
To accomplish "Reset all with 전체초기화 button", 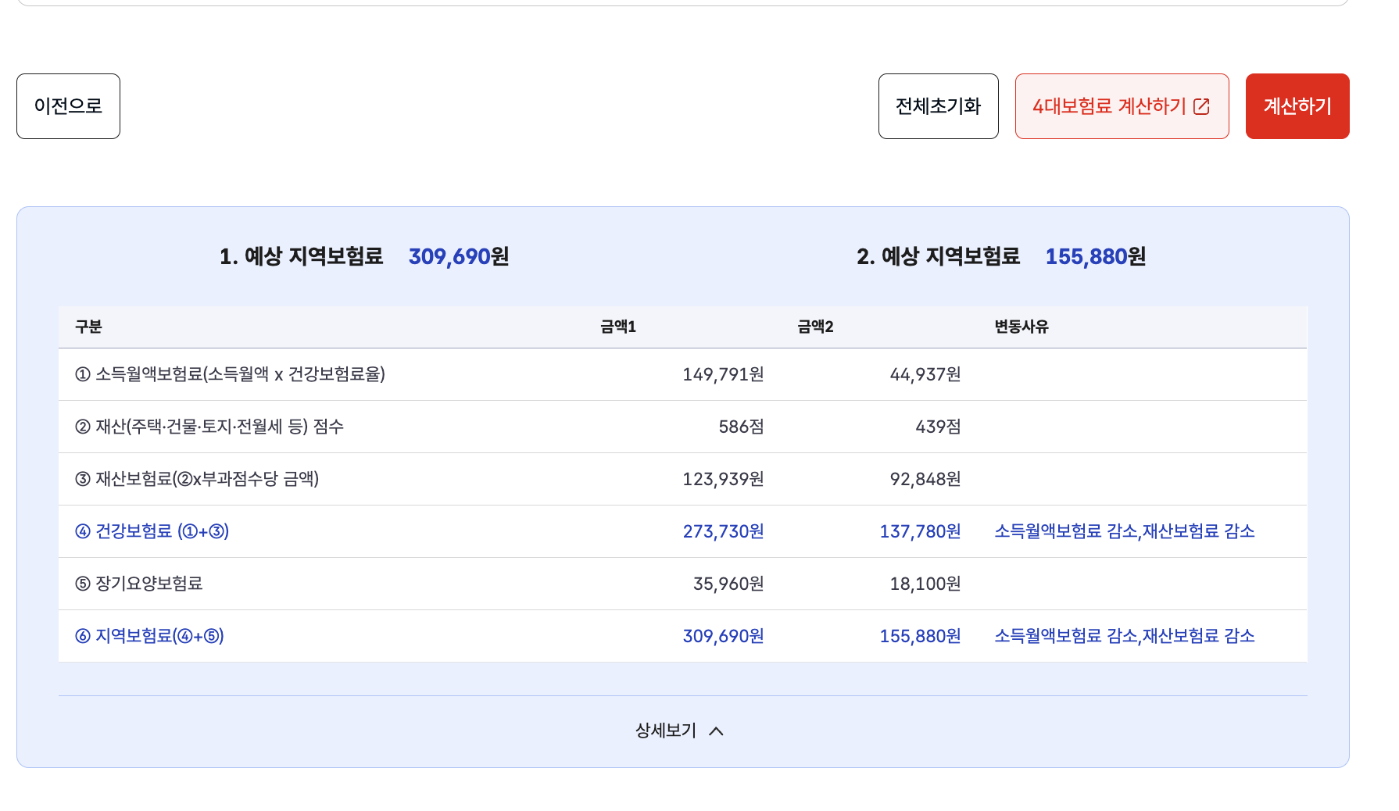I will pyautogui.click(x=938, y=106).
